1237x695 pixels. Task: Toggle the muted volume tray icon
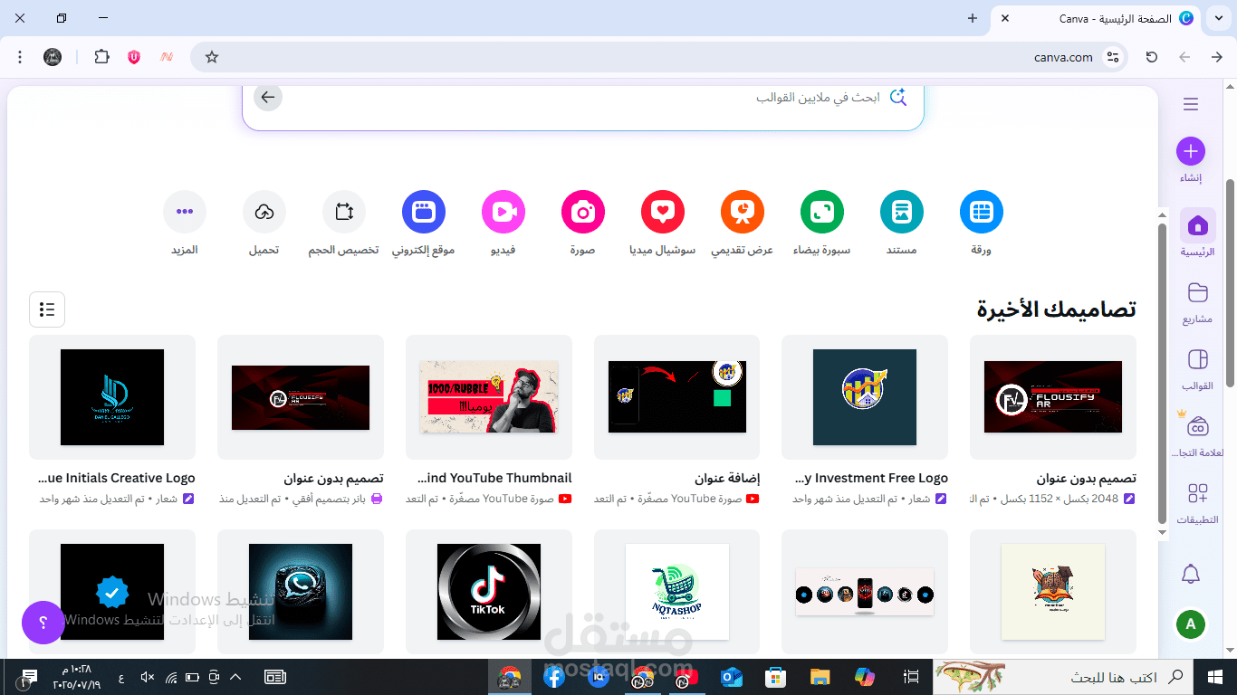coord(149,677)
